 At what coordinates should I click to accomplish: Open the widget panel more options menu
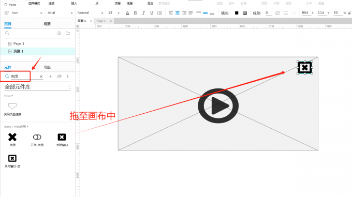(68, 77)
